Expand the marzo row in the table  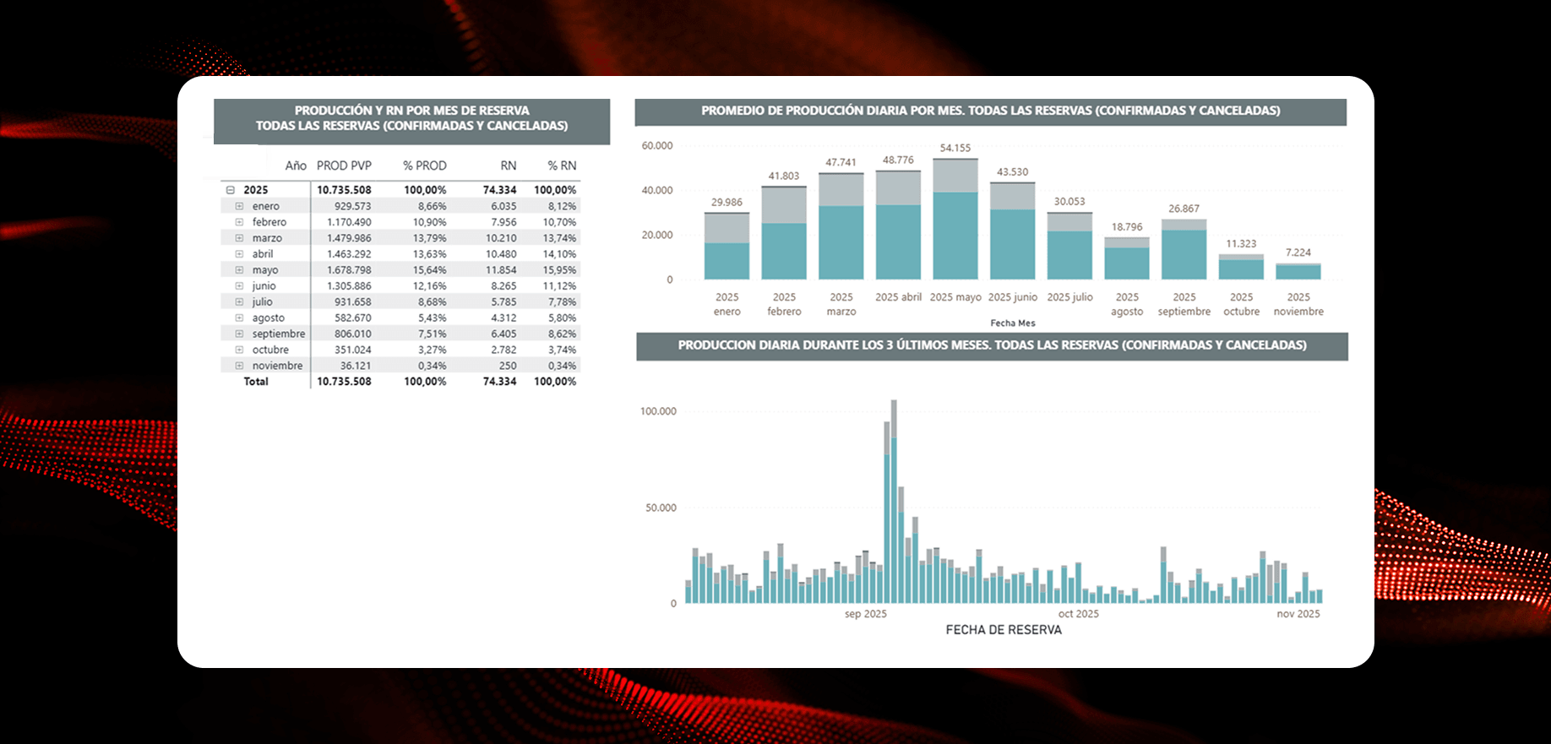tap(239, 238)
